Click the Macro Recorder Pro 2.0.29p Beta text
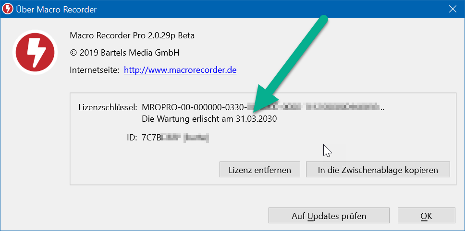Viewport: 465px width, 231px height. [x=132, y=35]
